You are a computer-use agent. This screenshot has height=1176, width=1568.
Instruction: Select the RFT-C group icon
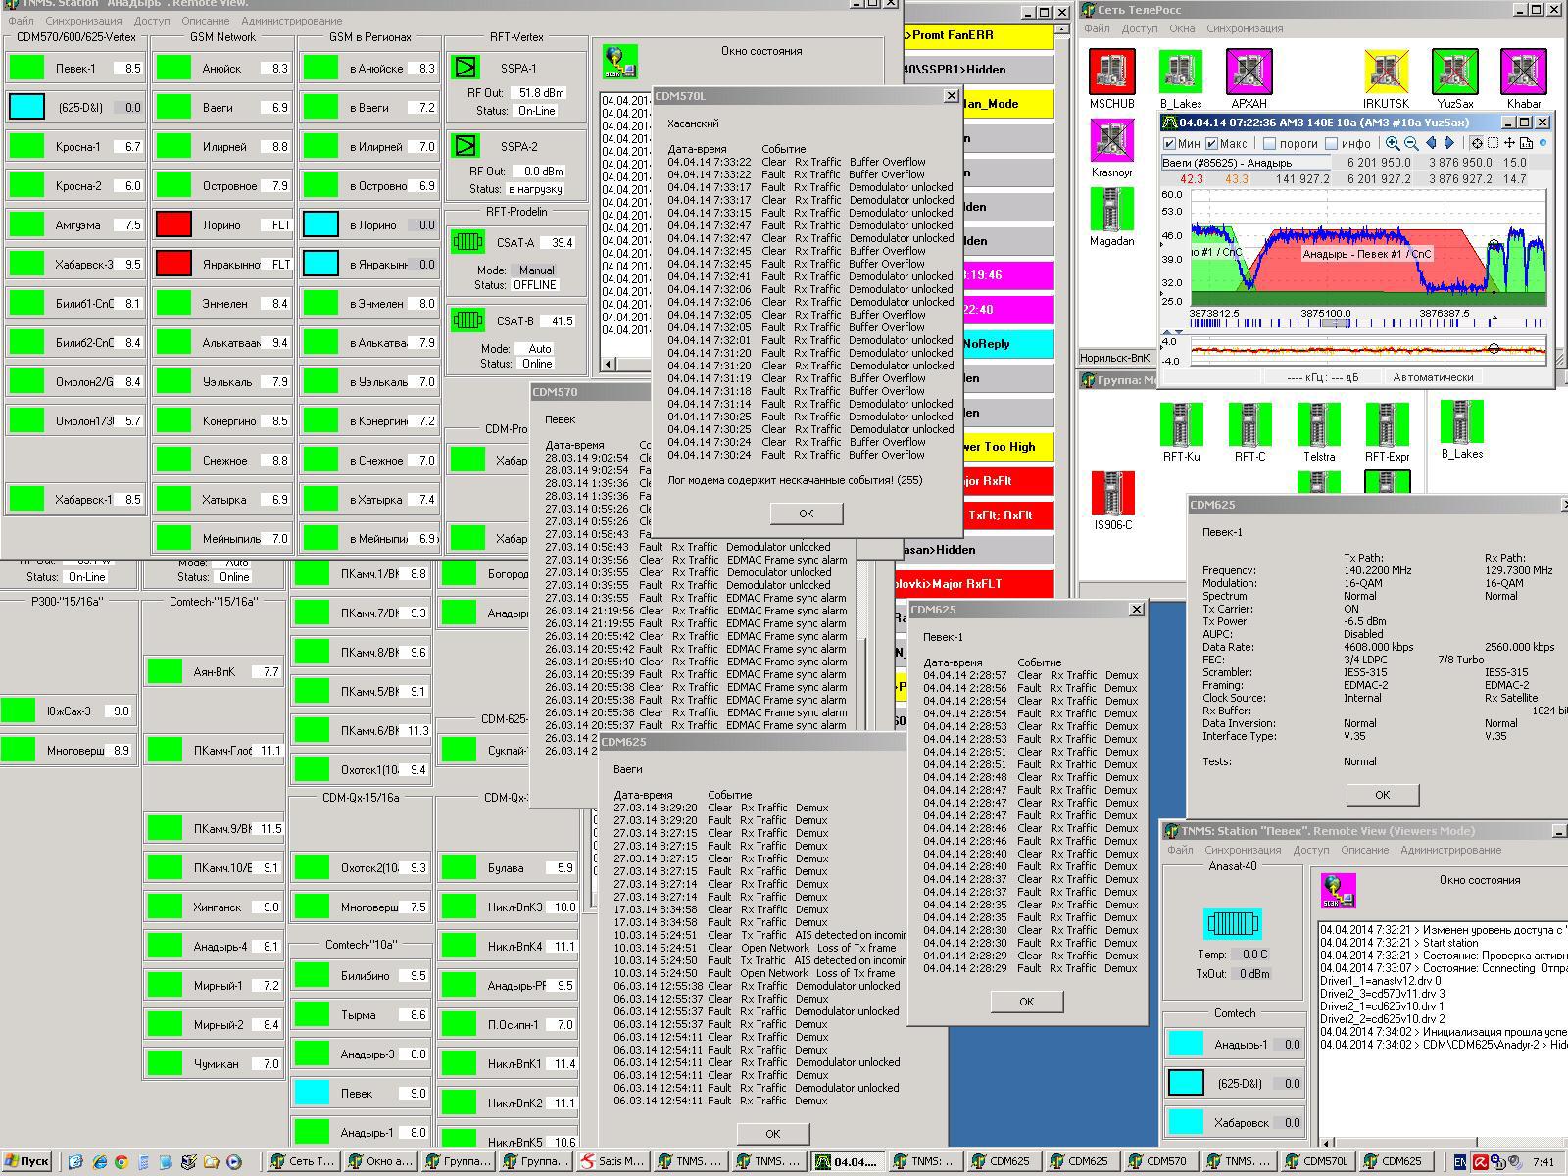(1249, 424)
